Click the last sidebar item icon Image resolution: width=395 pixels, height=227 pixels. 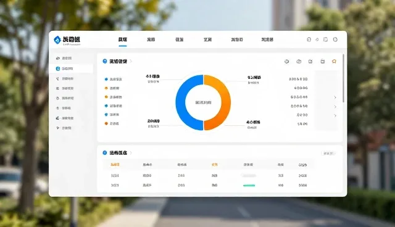tap(57, 128)
